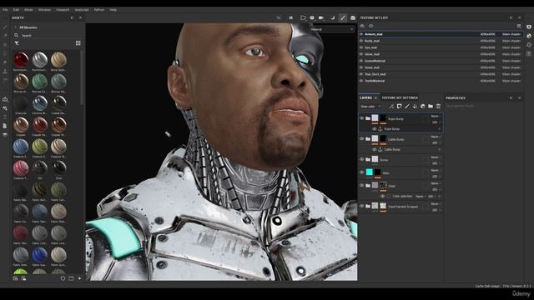Image resolution: width=534 pixels, height=300 pixels.
Task: Select the Eraser tool in left toolbar
Action: (x=5, y=36)
